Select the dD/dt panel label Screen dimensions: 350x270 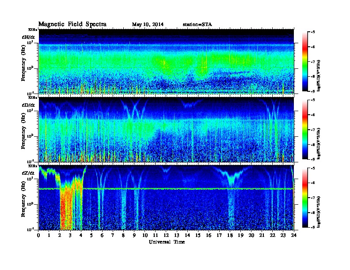[28, 105]
